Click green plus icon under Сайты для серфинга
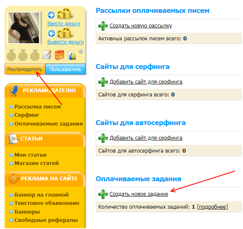The image size is (243, 229). click(x=103, y=82)
